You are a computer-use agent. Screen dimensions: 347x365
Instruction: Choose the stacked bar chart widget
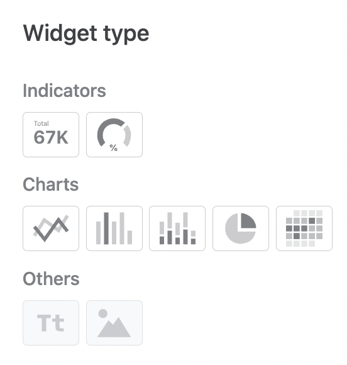177,228
